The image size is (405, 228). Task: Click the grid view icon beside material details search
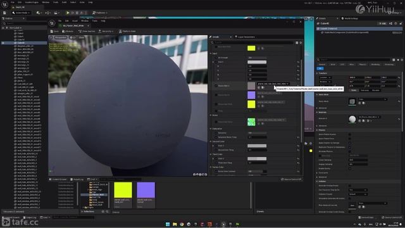(x=297, y=42)
